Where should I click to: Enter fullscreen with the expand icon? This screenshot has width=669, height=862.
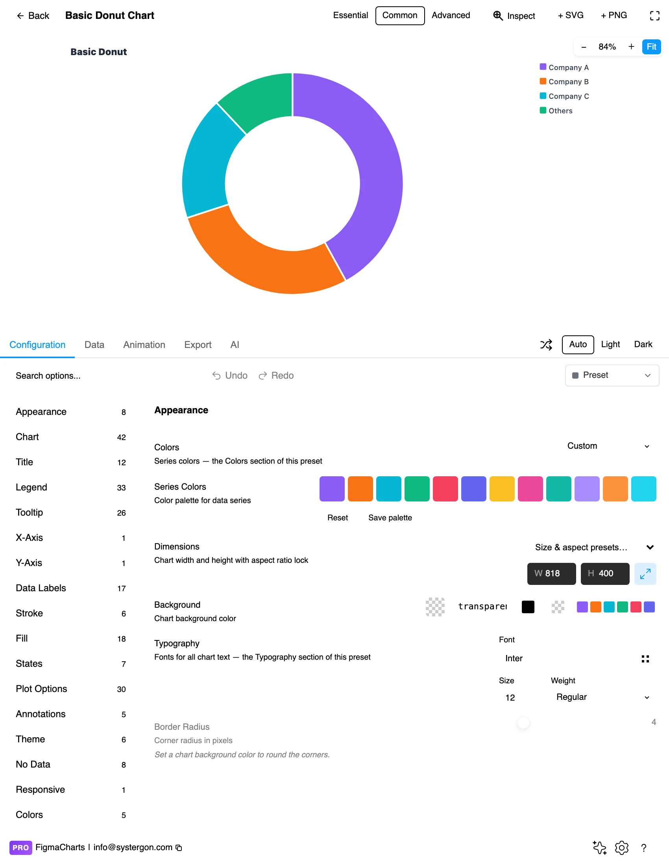click(x=654, y=15)
